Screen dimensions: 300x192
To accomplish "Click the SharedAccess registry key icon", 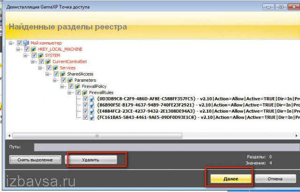I will 63,74.
